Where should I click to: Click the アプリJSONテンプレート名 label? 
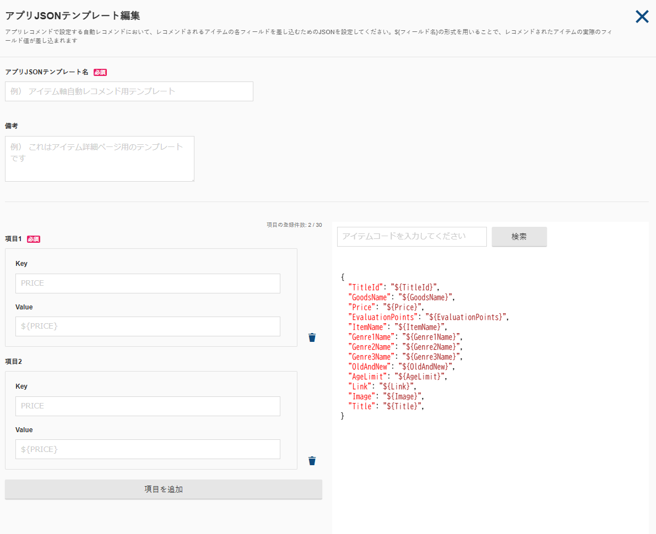click(46, 72)
